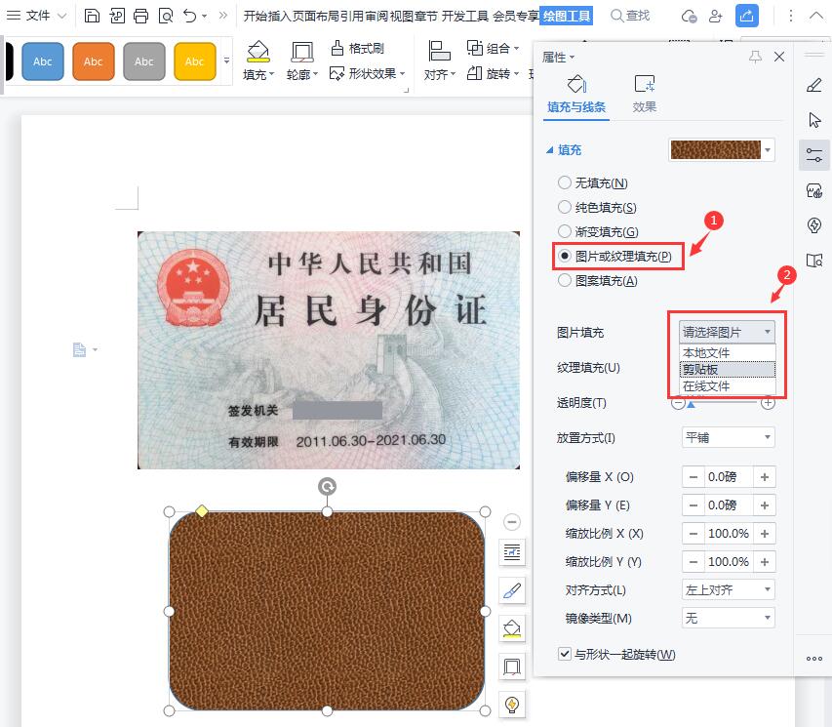Open the Select Picture (请选择图片) dropdown
This screenshot has height=727, width=832.
tap(727, 333)
